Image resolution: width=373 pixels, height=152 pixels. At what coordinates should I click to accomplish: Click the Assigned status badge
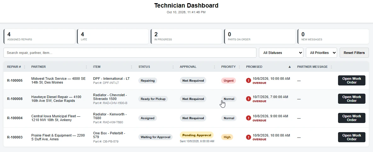pyautogui.click(x=147, y=118)
